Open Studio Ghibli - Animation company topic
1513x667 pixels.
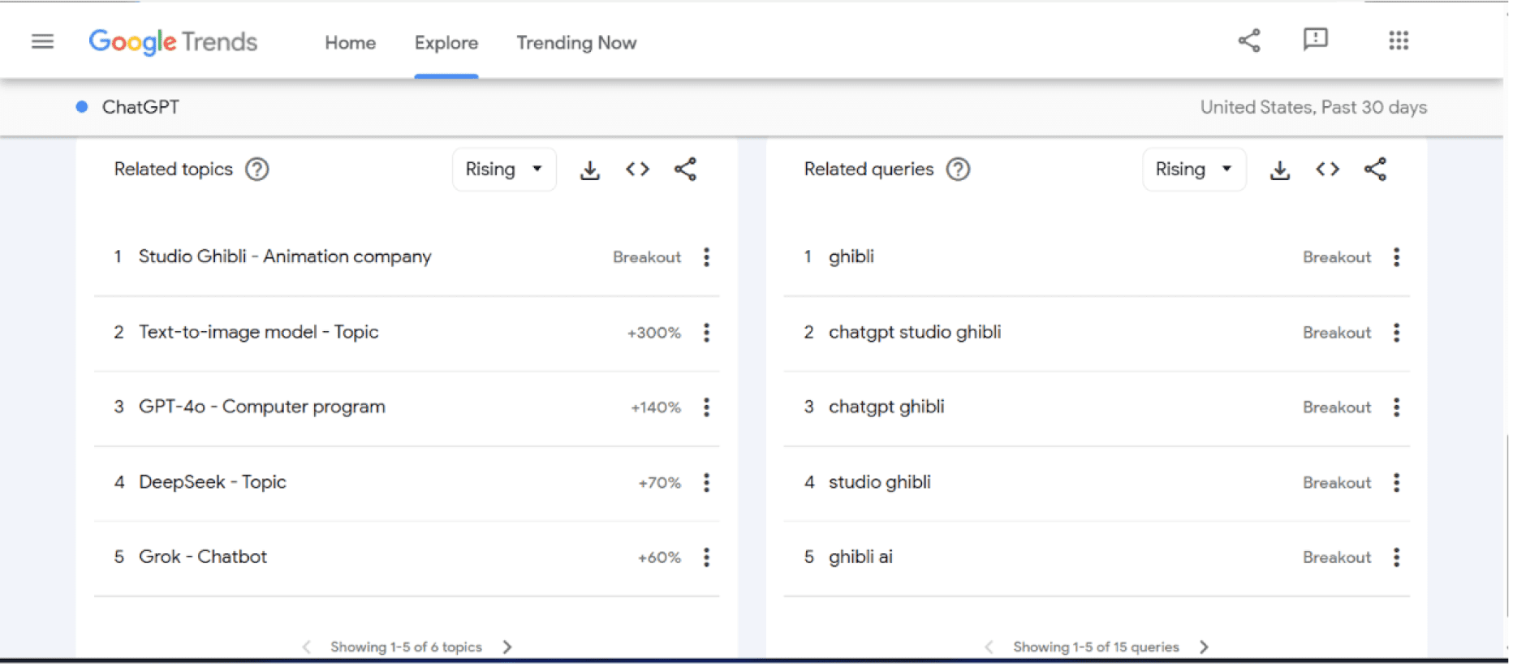pyautogui.click(x=286, y=257)
